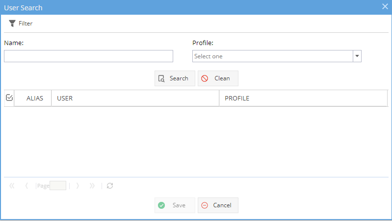
Task: Click the Clean button
Action: 218,78
